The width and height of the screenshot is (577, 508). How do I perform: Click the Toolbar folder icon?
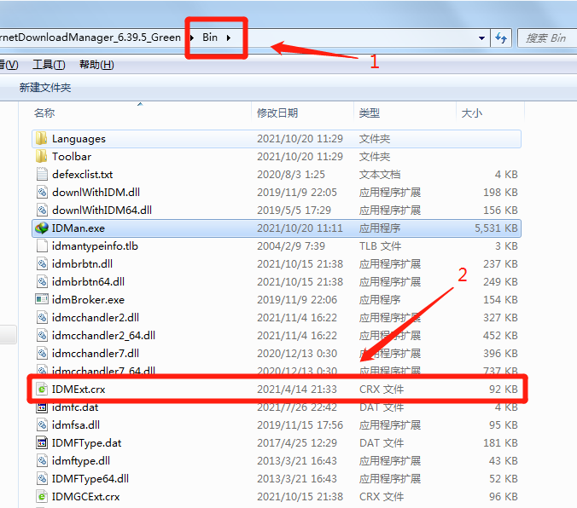(42, 156)
